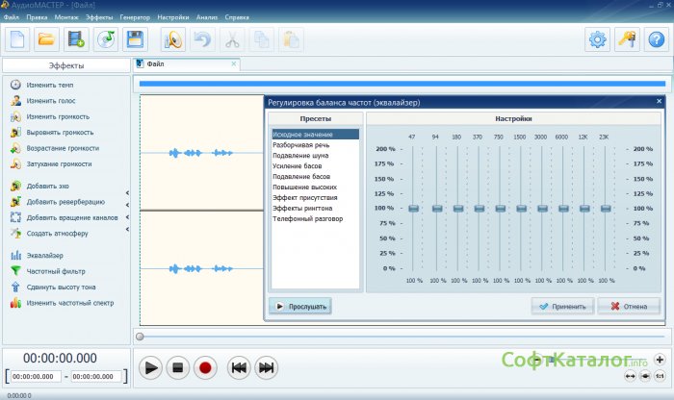Open the Генератор menu
The width and height of the screenshot is (674, 400).
pos(135,17)
